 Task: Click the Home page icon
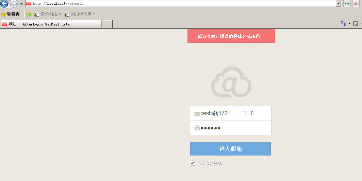(343, 23)
